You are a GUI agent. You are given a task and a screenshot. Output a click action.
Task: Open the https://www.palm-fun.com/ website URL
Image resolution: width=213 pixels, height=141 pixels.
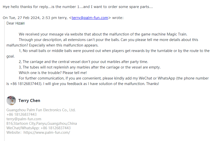(x=47, y=132)
